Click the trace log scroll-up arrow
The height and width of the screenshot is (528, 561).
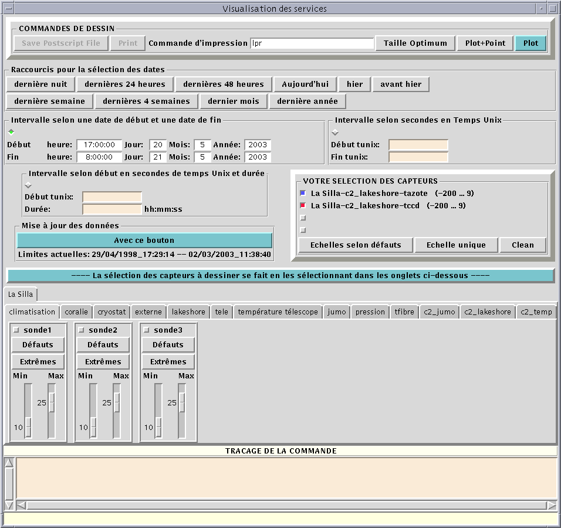[x=9, y=463]
